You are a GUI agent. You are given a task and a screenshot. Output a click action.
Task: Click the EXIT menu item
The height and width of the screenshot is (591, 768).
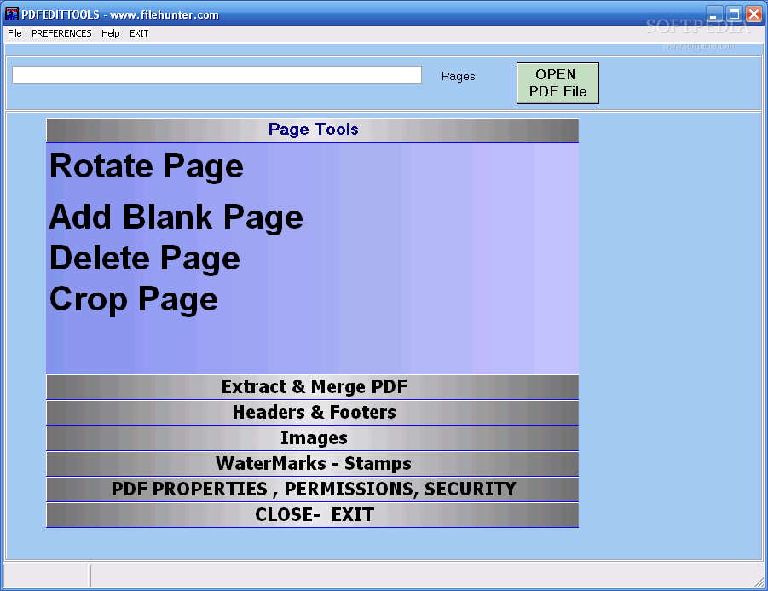(139, 33)
